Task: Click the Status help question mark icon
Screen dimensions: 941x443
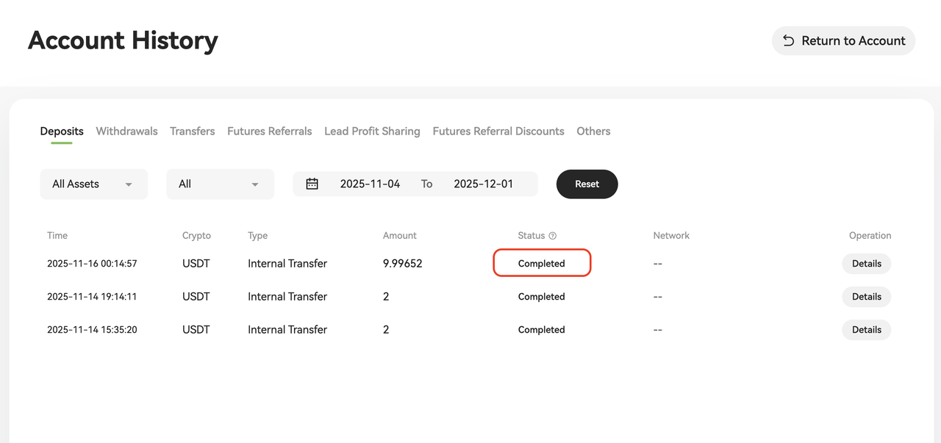Action: click(553, 236)
